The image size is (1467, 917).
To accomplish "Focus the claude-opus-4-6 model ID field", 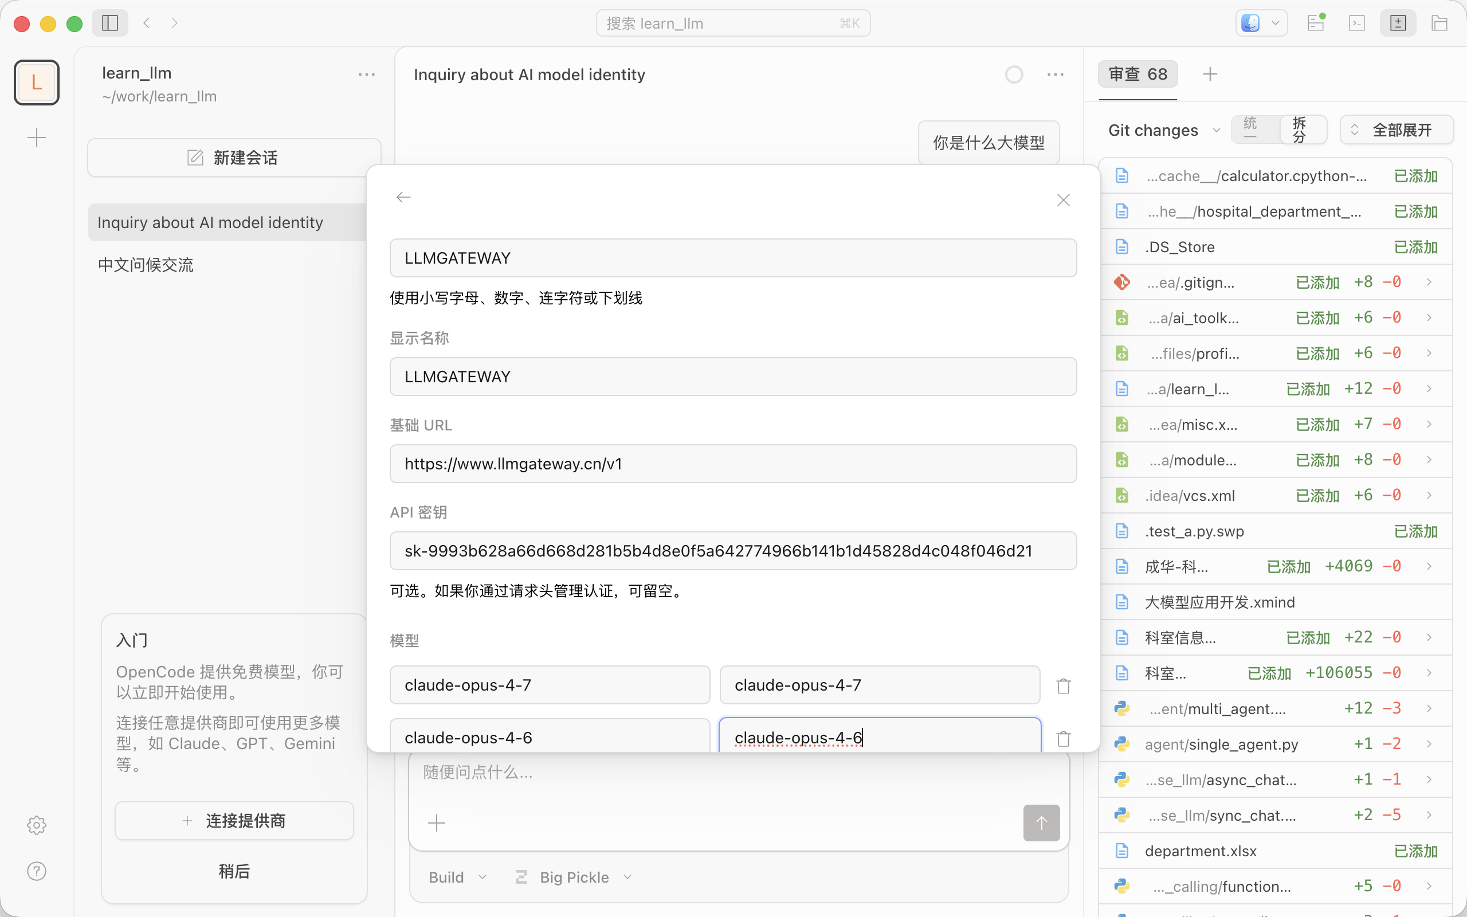I will (550, 736).
